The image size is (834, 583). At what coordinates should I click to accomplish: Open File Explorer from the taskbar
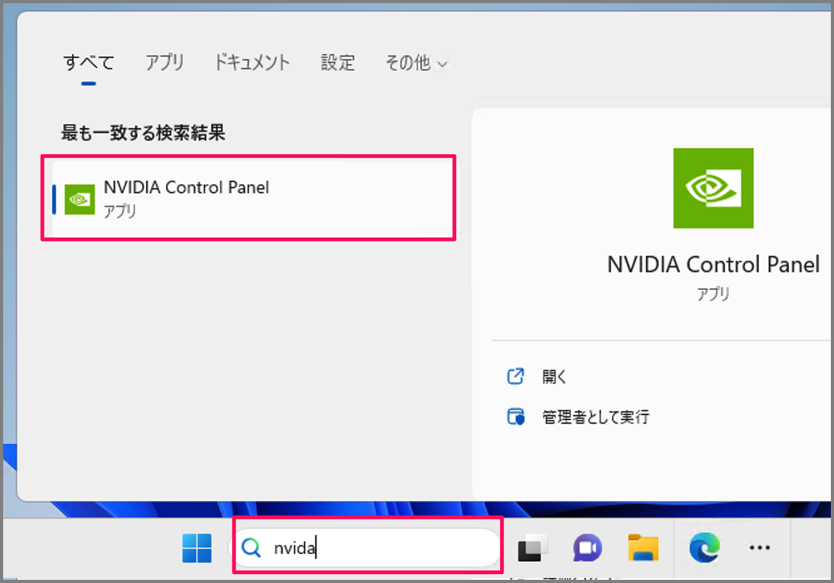click(x=643, y=547)
